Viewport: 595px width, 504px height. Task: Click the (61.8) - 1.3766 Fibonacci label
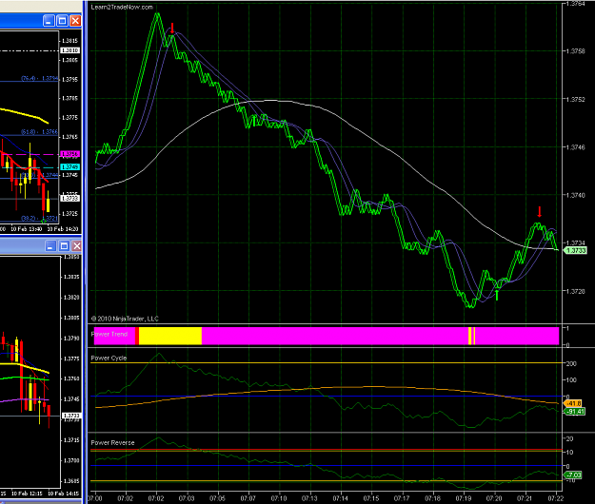point(39,132)
